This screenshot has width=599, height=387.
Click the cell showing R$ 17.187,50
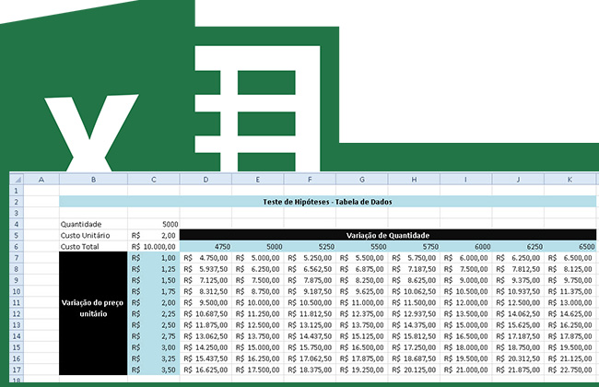point(518,336)
